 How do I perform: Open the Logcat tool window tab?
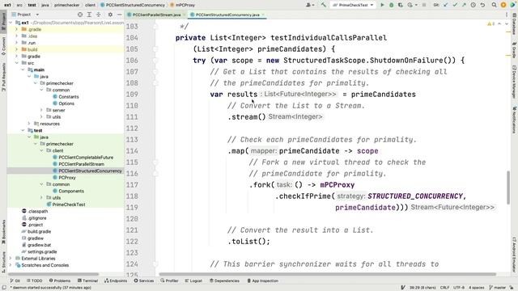coord(193,280)
